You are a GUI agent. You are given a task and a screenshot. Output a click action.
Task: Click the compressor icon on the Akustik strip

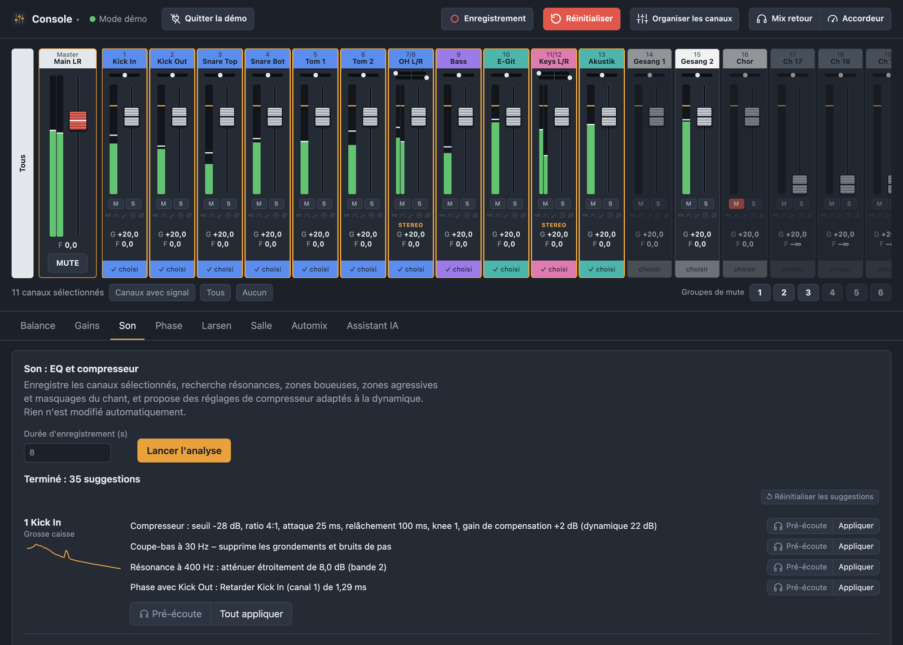[x=602, y=216]
